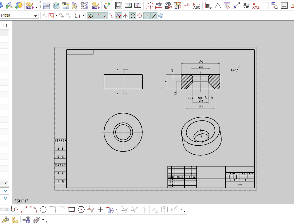Select the Y-X ordinate grid icon

pos(208,6)
